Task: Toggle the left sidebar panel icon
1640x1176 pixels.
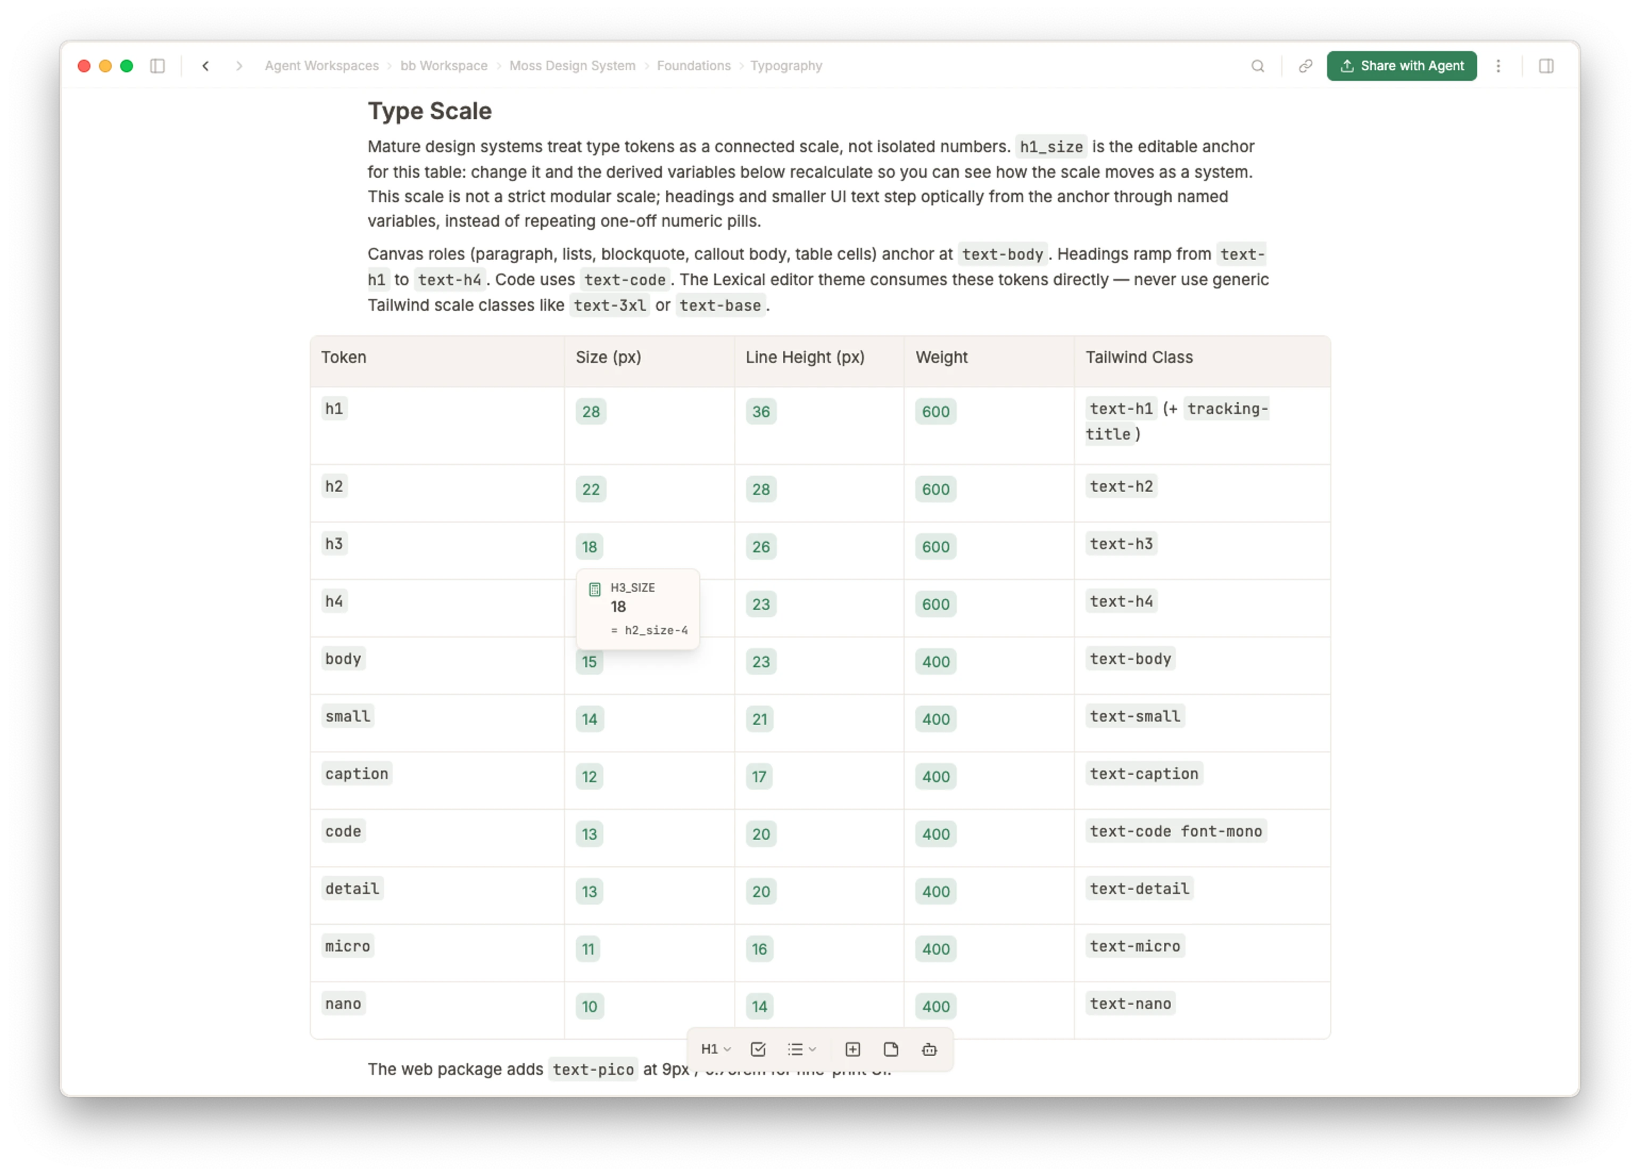Action: click(x=157, y=66)
